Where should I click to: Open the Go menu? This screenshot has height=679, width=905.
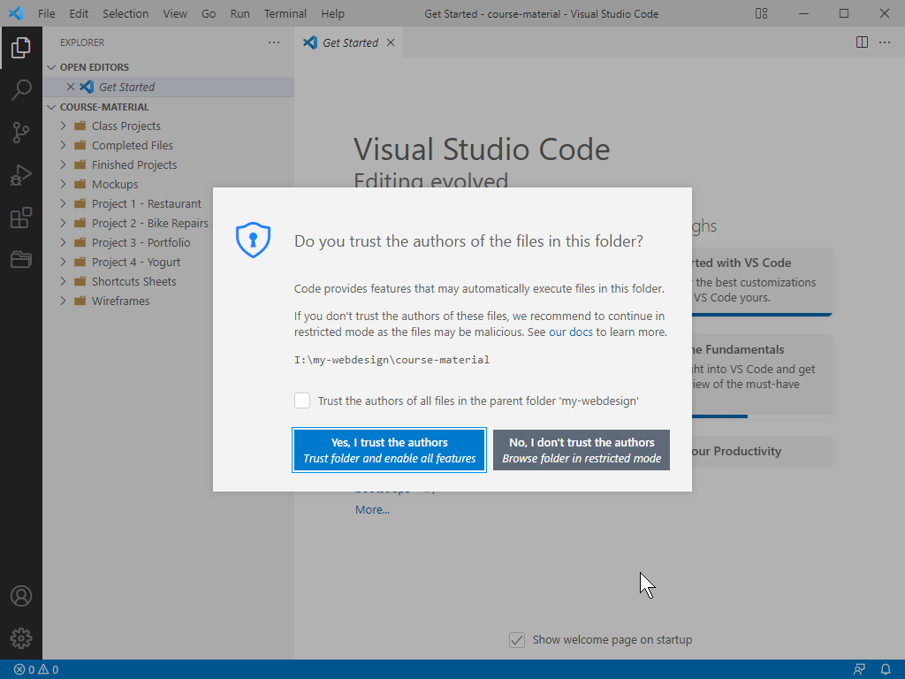pos(209,13)
